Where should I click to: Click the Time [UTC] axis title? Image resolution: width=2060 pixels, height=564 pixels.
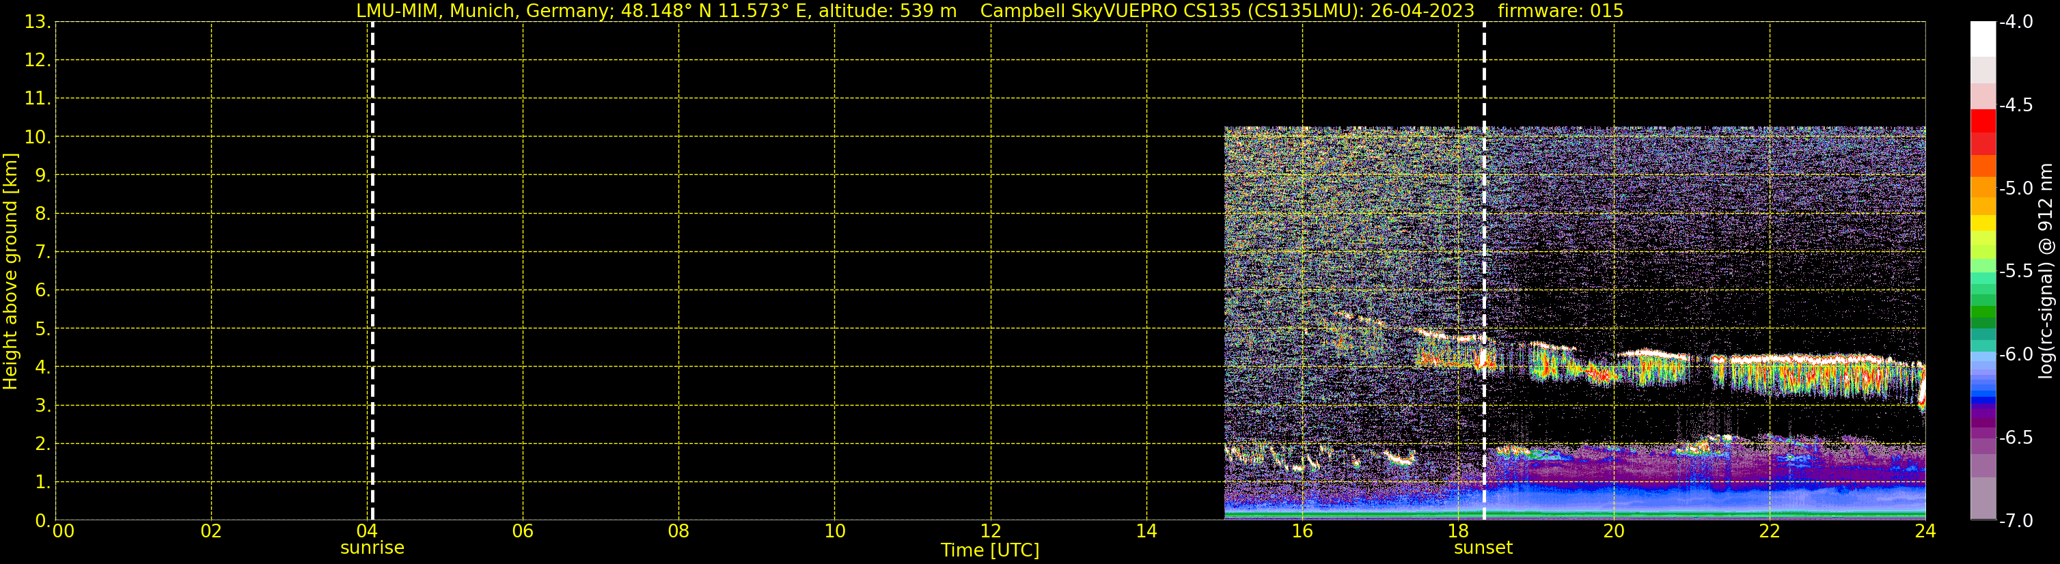pyautogui.click(x=990, y=550)
